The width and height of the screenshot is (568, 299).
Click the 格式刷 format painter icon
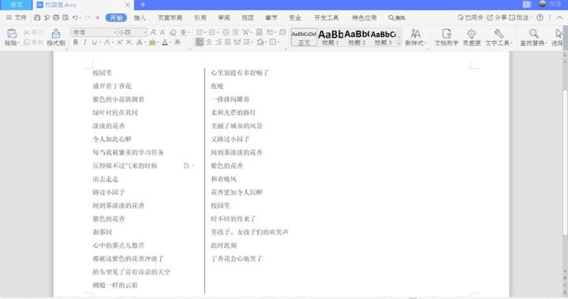tap(56, 34)
